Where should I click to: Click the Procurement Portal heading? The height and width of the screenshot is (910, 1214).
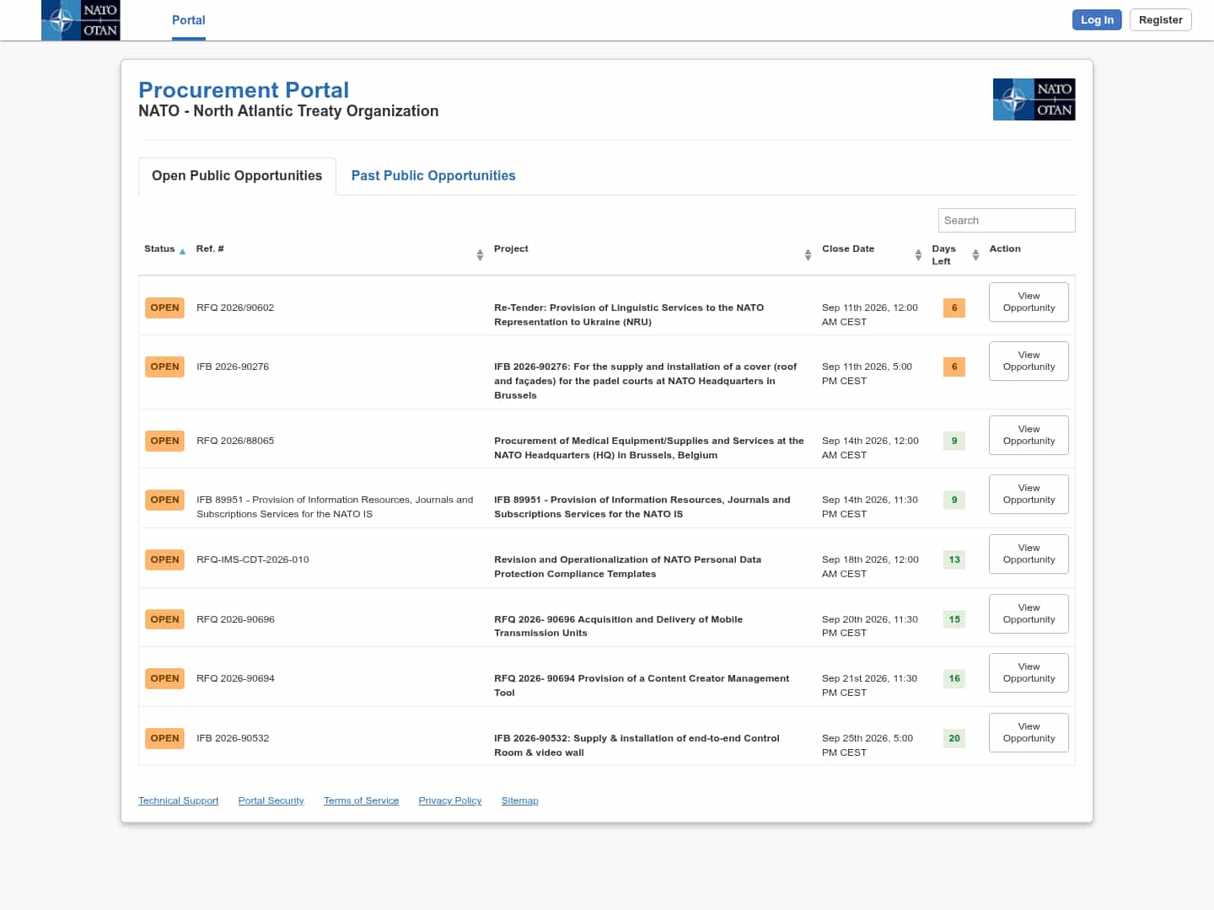[x=244, y=90]
